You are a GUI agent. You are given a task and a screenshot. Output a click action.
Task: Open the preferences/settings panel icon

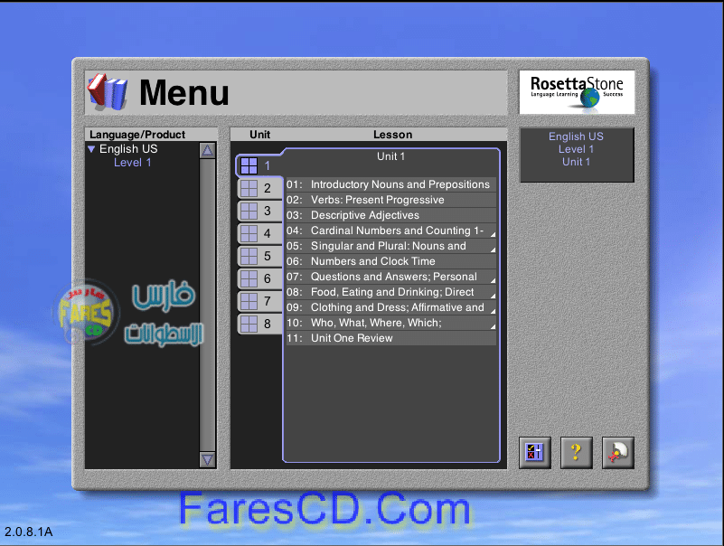coord(535,453)
